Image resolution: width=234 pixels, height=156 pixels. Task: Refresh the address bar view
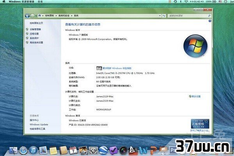[x=164, y=16]
